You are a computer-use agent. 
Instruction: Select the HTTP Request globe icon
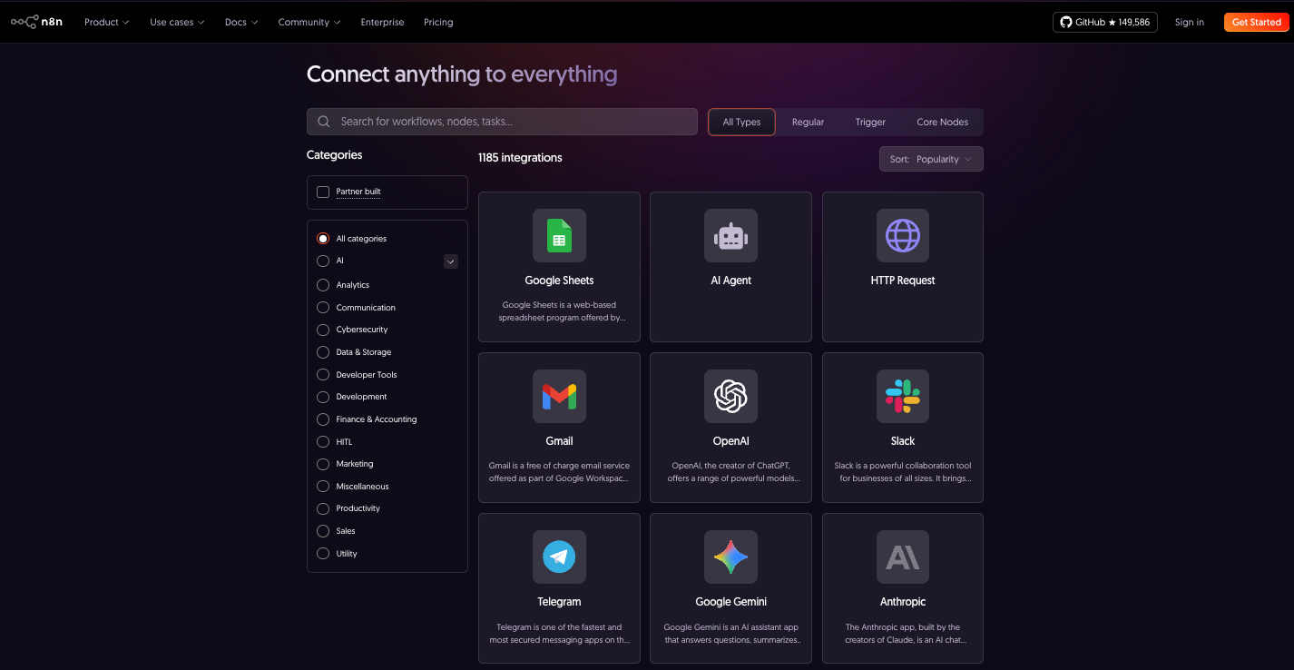pos(902,236)
